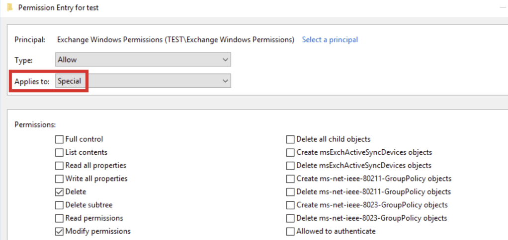Uncheck the Modify permissions checkbox
508x240 pixels.
click(x=60, y=231)
